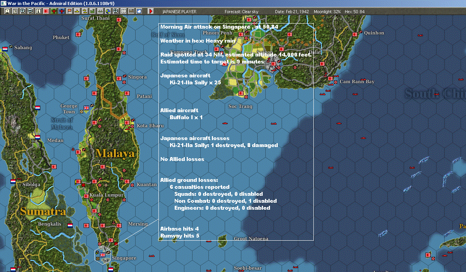Click '6 casualties reported' line
Viewport: 466px width, 272px height.
199,187
